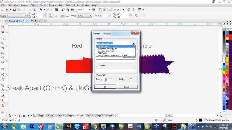Open the File menu
The width and height of the screenshot is (232, 130).
coord(3,5)
